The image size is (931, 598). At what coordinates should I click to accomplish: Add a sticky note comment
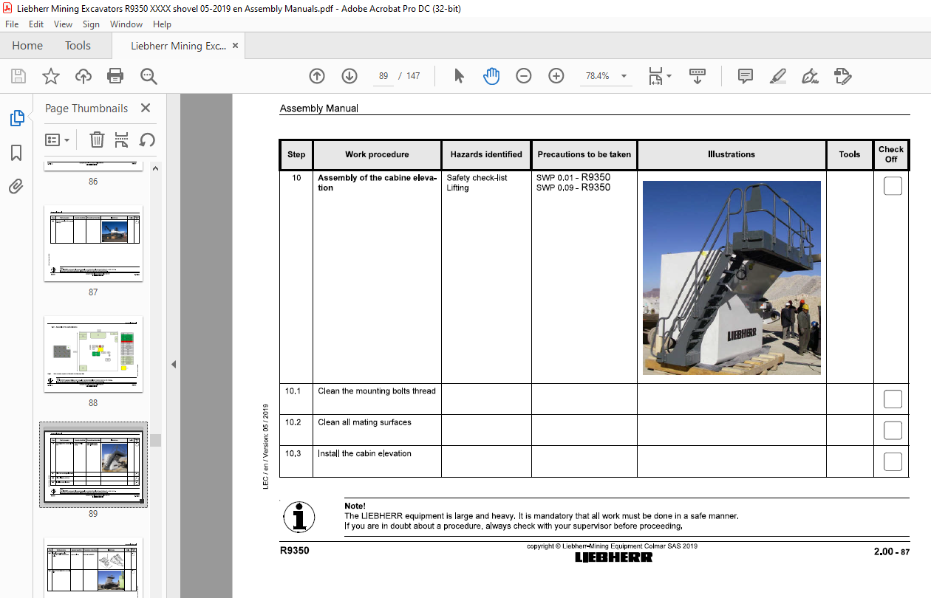[746, 76]
